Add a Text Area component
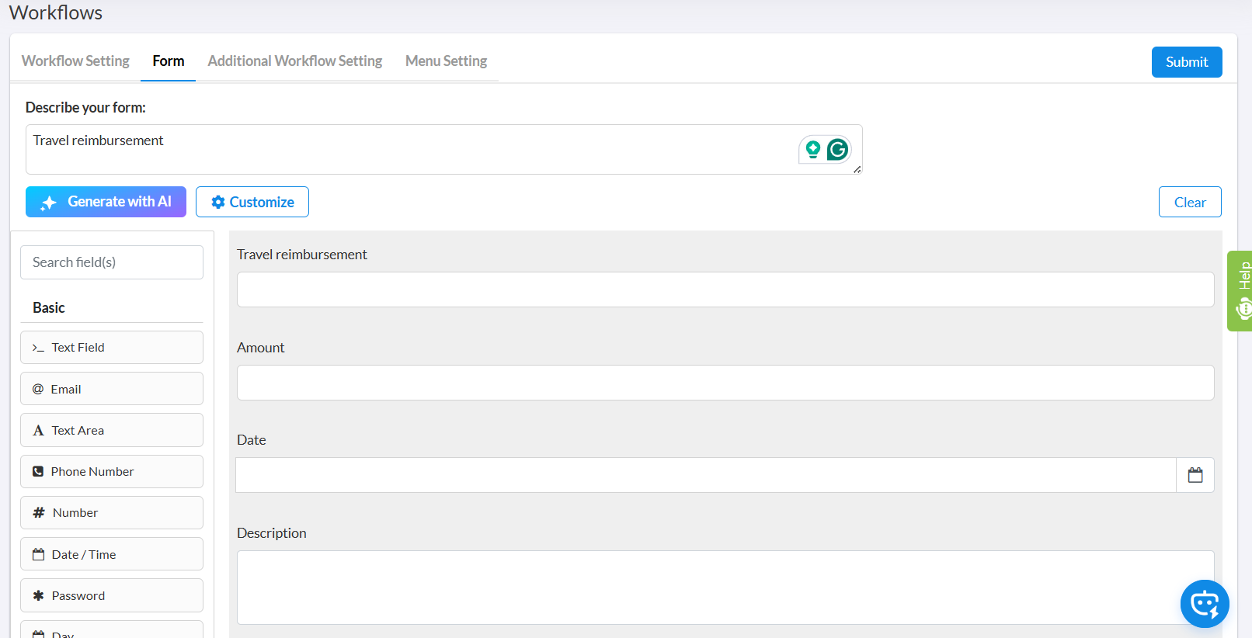The width and height of the screenshot is (1252, 638). [112, 430]
